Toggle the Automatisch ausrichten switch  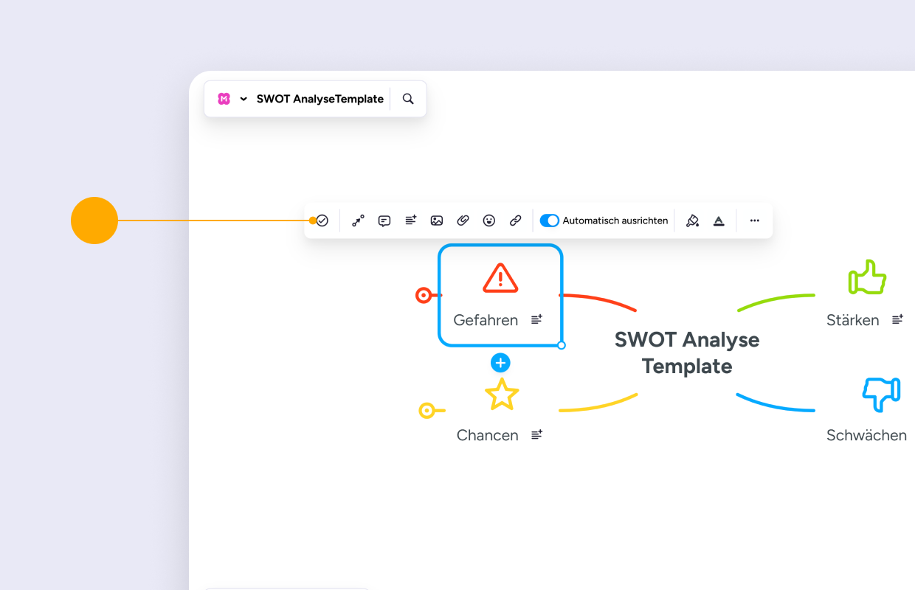[x=550, y=221]
